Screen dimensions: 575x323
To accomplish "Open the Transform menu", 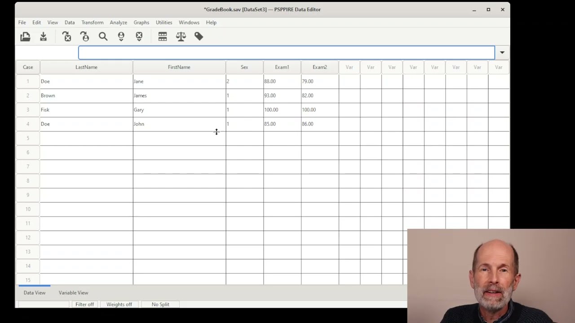I will [93, 22].
